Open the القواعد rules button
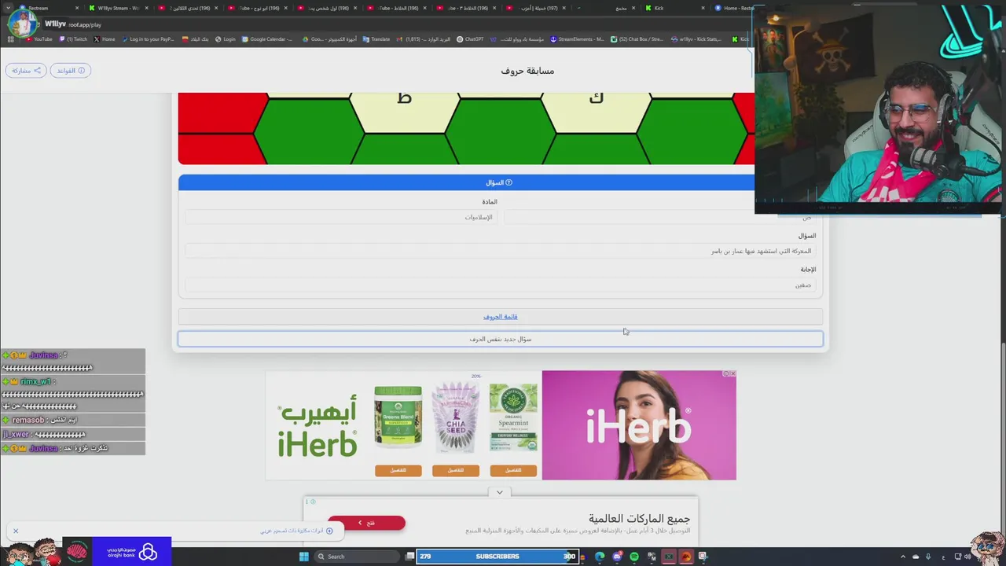 pos(70,71)
